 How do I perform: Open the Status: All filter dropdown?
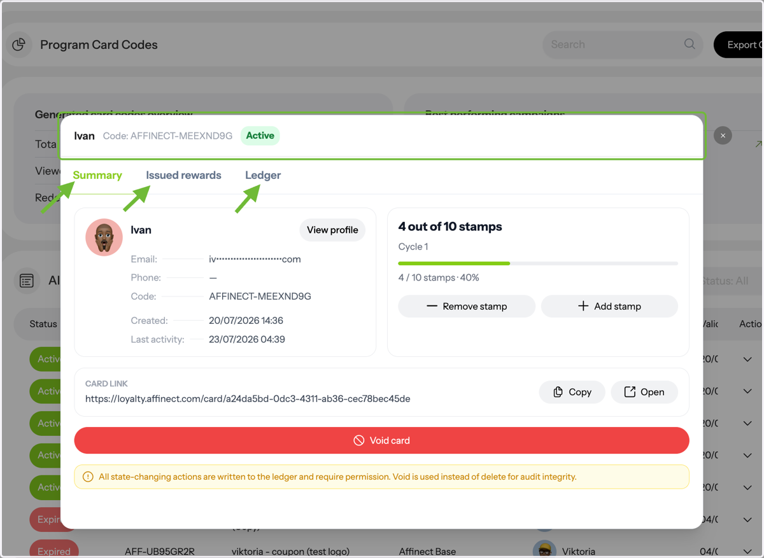[725, 281]
